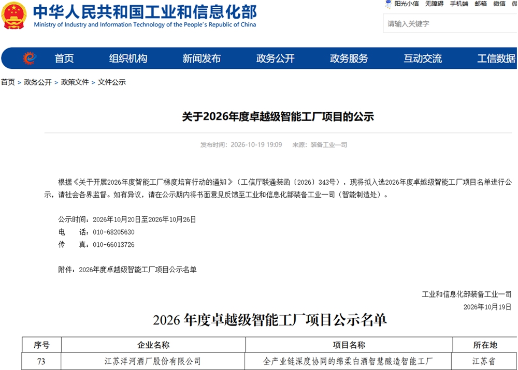Open the 首页 navigation menu item
This screenshot has height=370, width=518.
[64, 58]
